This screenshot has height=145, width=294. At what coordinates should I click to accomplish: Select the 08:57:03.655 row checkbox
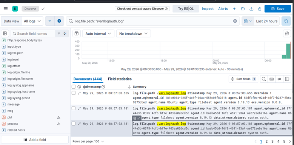pos(74,93)
